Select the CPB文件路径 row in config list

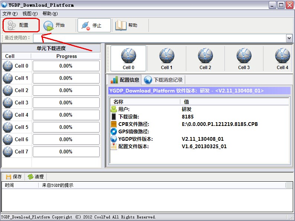click(134, 124)
